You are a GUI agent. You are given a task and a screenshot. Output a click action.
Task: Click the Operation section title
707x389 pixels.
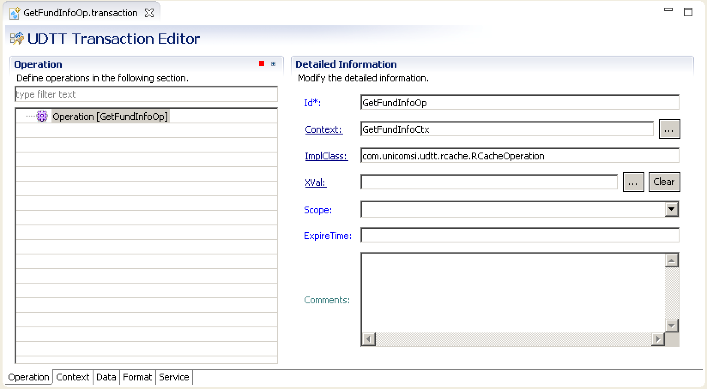[38, 64]
